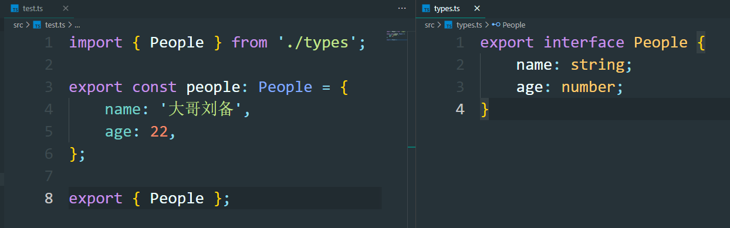The width and height of the screenshot is (730, 228).
Task: Open the breadcrumb ellipsis after test.ts
Action: (77, 25)
